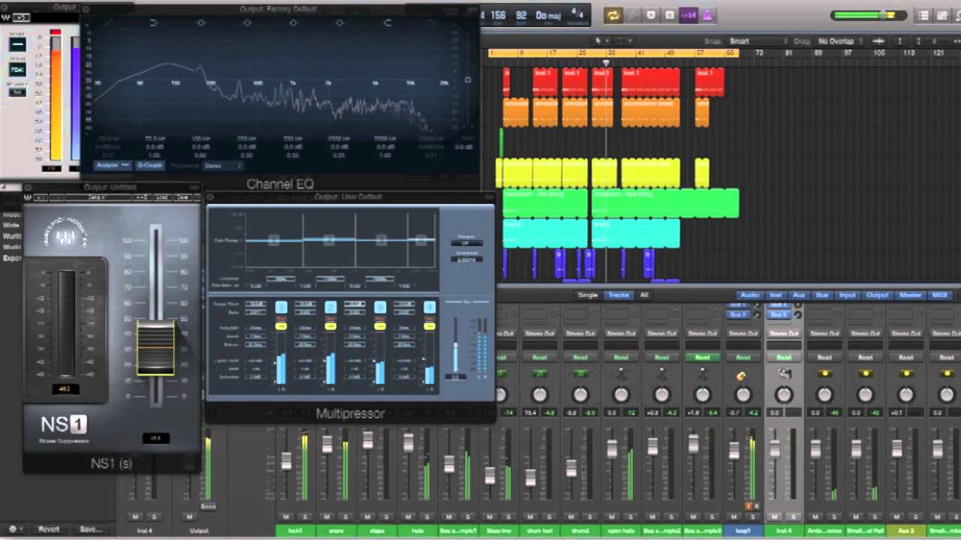Click the clapperboard icon on Inst 4 strip

point(784,373)
